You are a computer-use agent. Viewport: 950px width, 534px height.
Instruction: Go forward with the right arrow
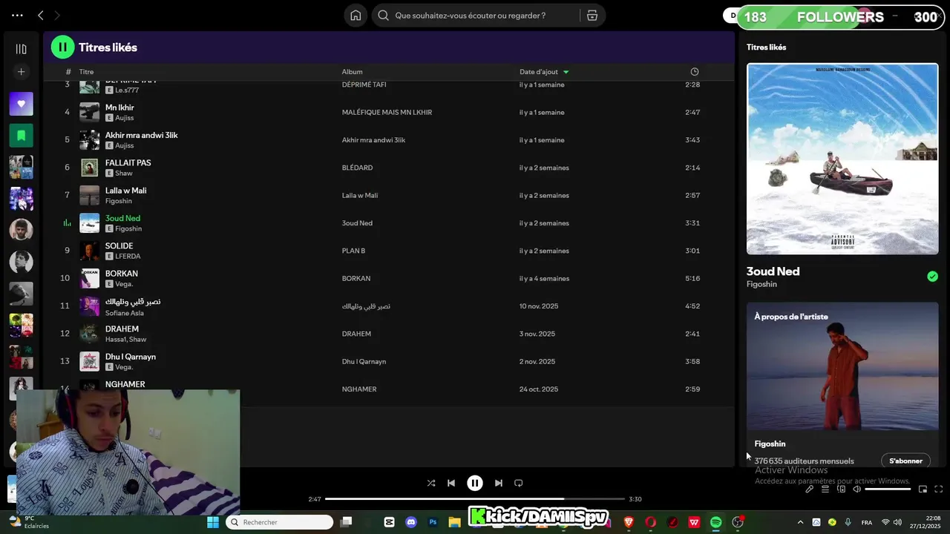coord(56,16)
